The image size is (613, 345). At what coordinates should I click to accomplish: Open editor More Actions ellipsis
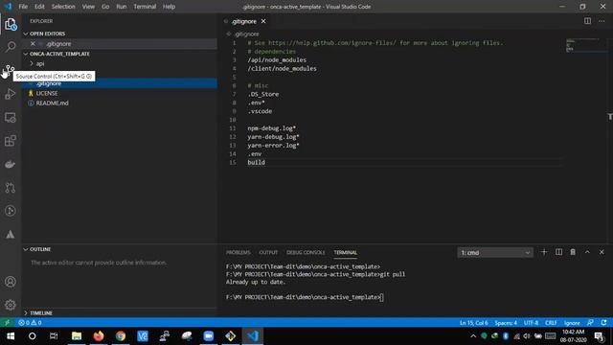[x=602, y=21]
